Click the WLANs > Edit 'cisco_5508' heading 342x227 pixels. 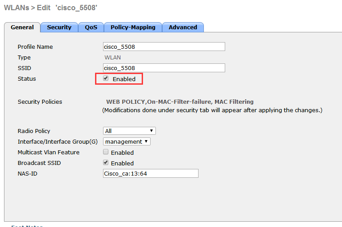[x=51, y=8]
